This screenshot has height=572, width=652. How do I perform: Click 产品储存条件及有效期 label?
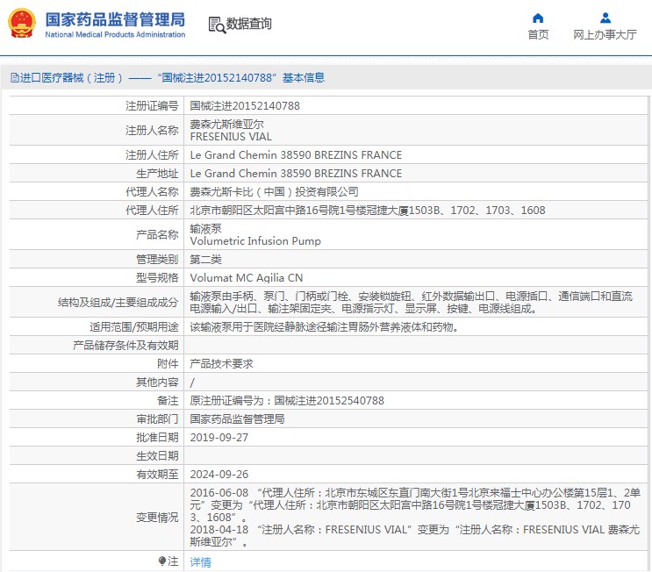pos(125,346)
